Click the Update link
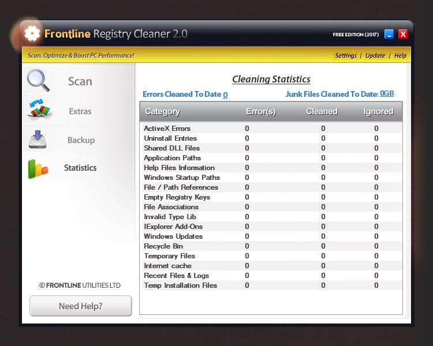The height and width of the screenshot is (346, 433). (x=375, y=55)
